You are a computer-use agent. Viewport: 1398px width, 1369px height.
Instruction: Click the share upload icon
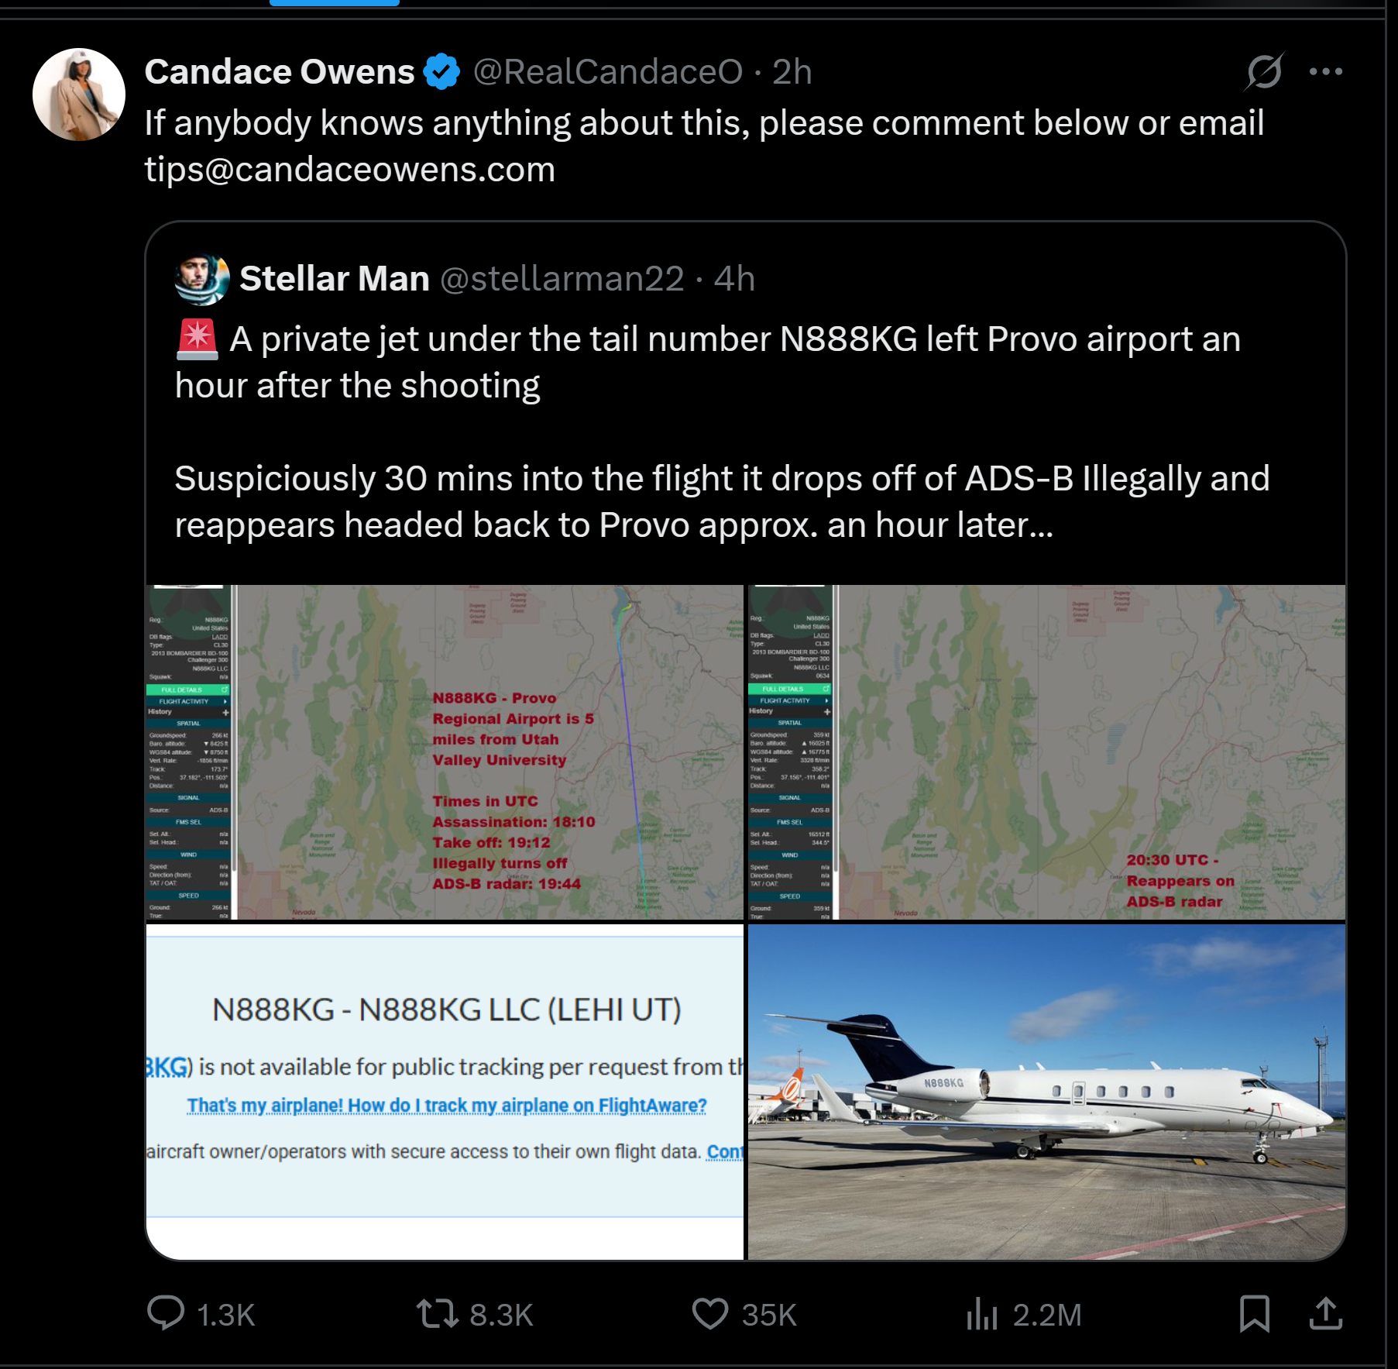(x=1325, y=1313)
